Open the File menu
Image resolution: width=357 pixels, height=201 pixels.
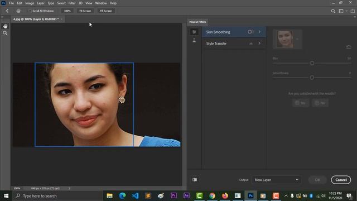(x=11, y=3)
